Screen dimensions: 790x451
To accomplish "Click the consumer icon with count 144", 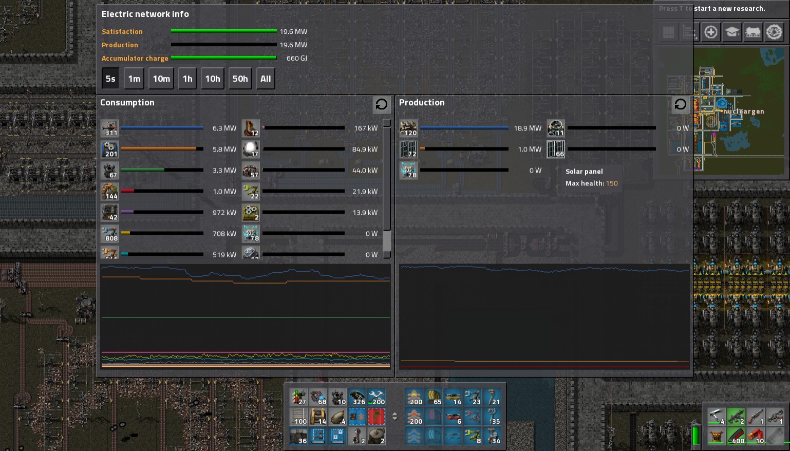I will point(109,191).
